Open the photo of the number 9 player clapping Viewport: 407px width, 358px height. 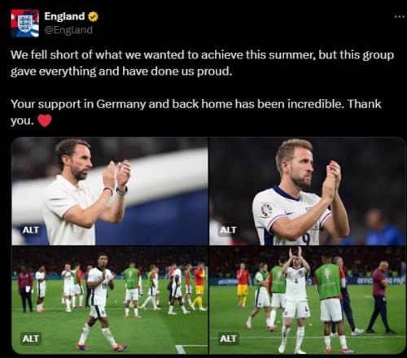[308, 191]
